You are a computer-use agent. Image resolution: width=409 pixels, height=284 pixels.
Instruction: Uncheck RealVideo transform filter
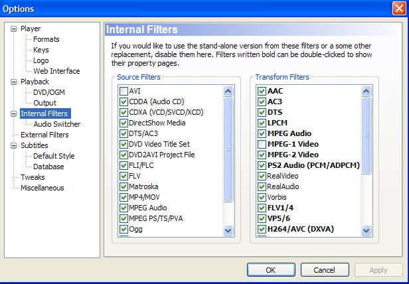coord(262,176)
